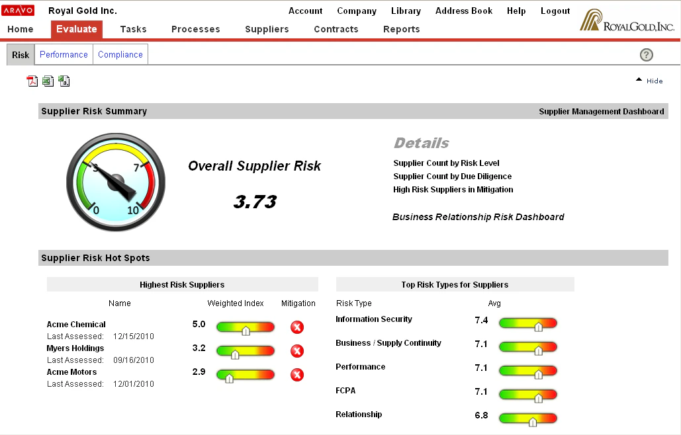View High Risk Suppliers in Mitigation
681x435 pixels.
(453, 190)
